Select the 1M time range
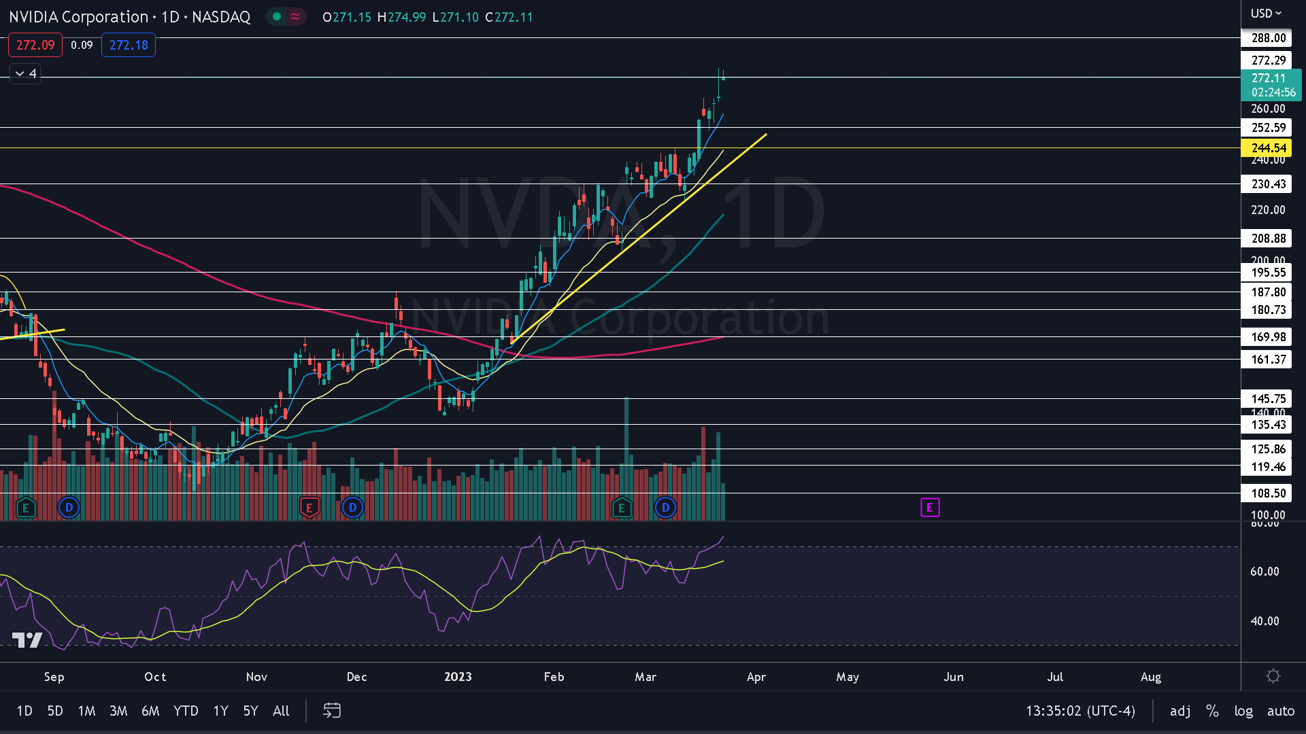 (86, 711)
